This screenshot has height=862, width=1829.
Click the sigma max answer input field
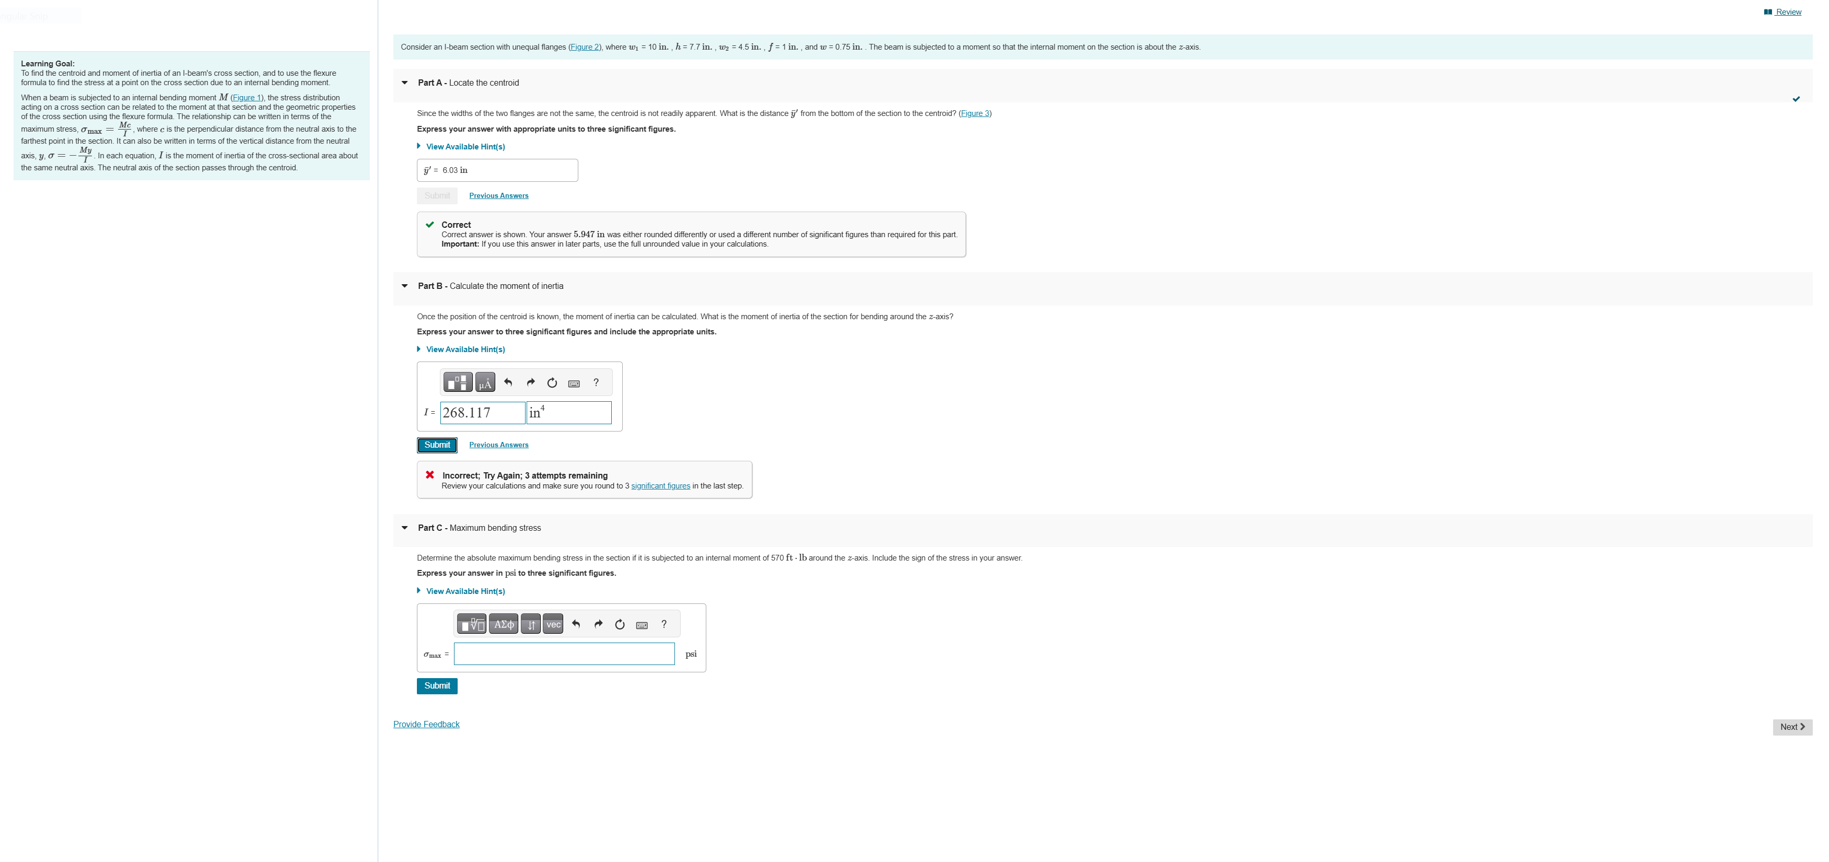[564, 654]
